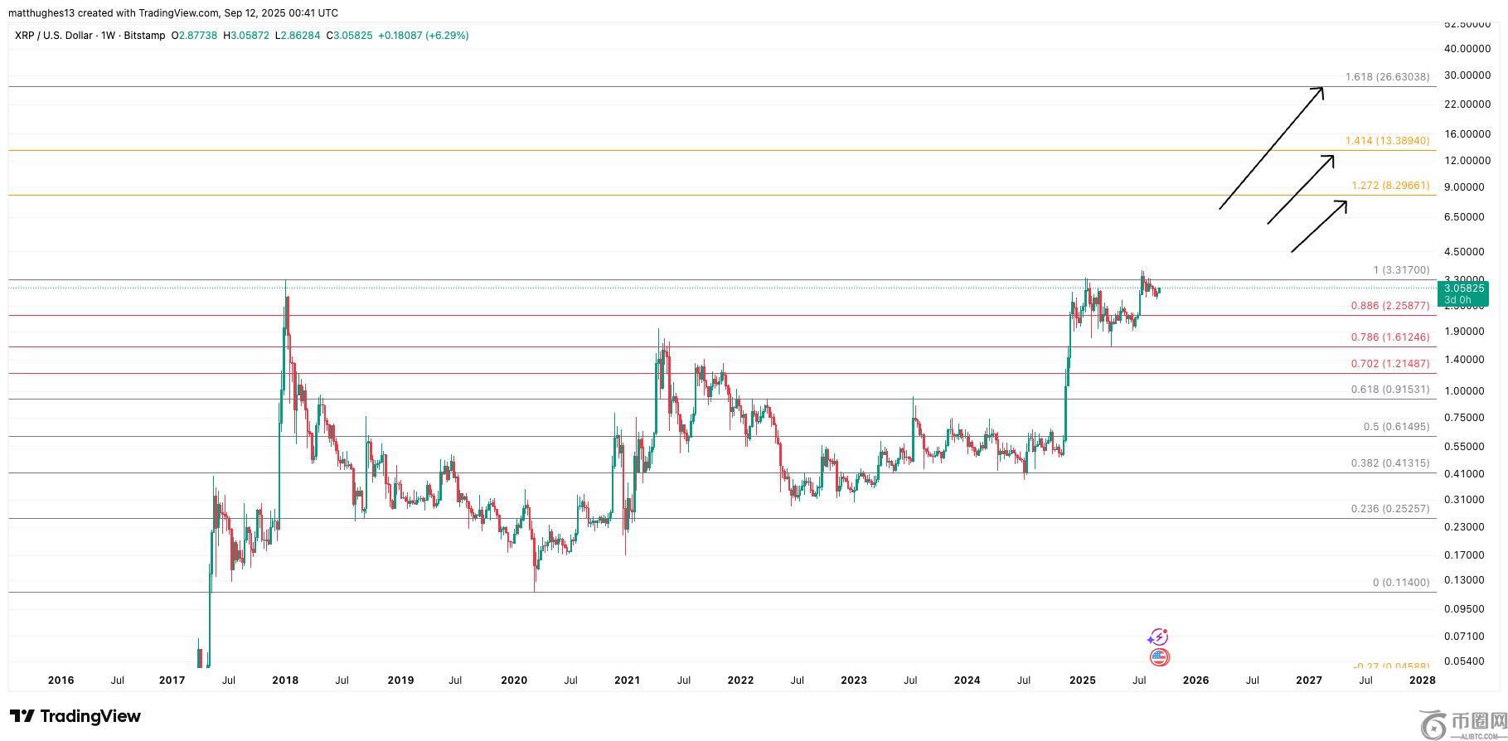This screenshot has width=1508, height=741.
Task: Select the middle black arrow pointing to 1.414
Action: [1300, 190]
